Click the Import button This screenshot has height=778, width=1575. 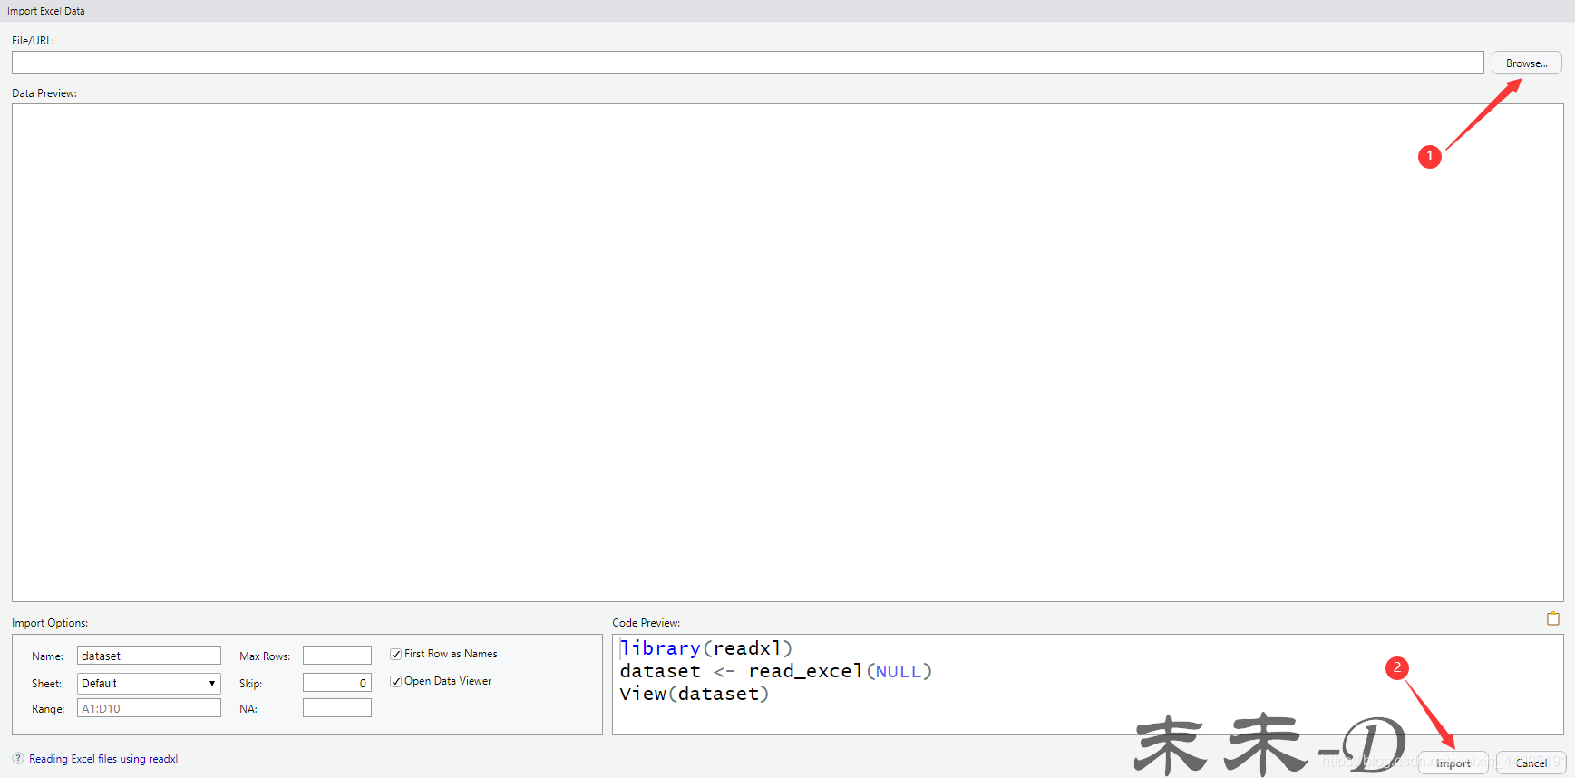pyautogui.click(x=1453, y=763)
